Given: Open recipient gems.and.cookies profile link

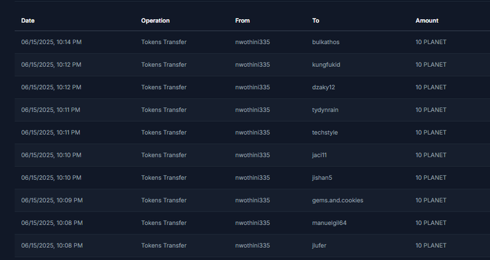Looking at the screenshot, I should (x=338, y=200).
